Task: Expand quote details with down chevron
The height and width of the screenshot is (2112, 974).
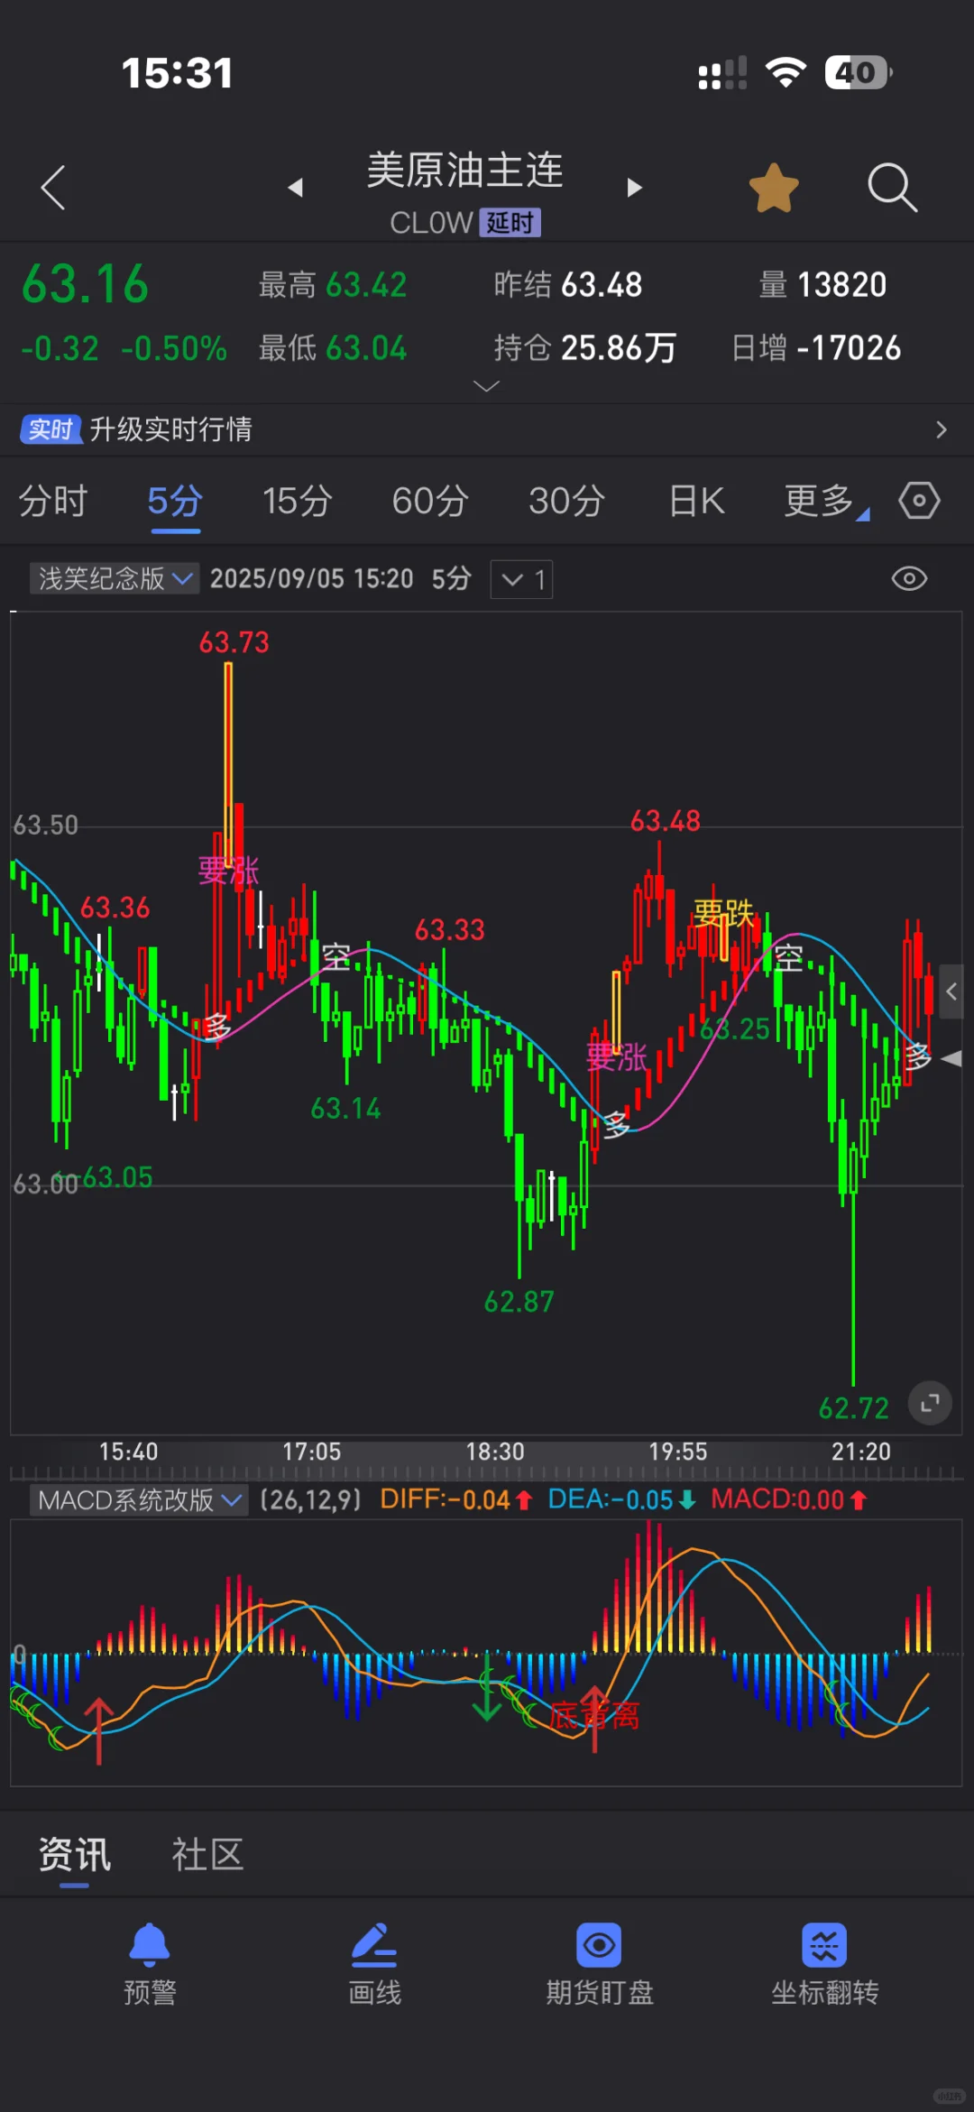Action: point(486,386)
